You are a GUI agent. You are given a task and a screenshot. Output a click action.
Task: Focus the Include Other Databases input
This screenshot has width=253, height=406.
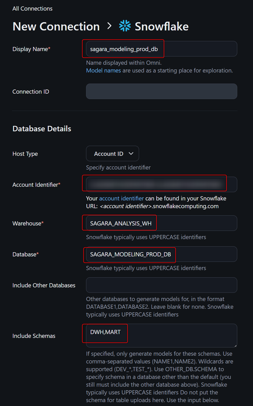click(161, 285)
